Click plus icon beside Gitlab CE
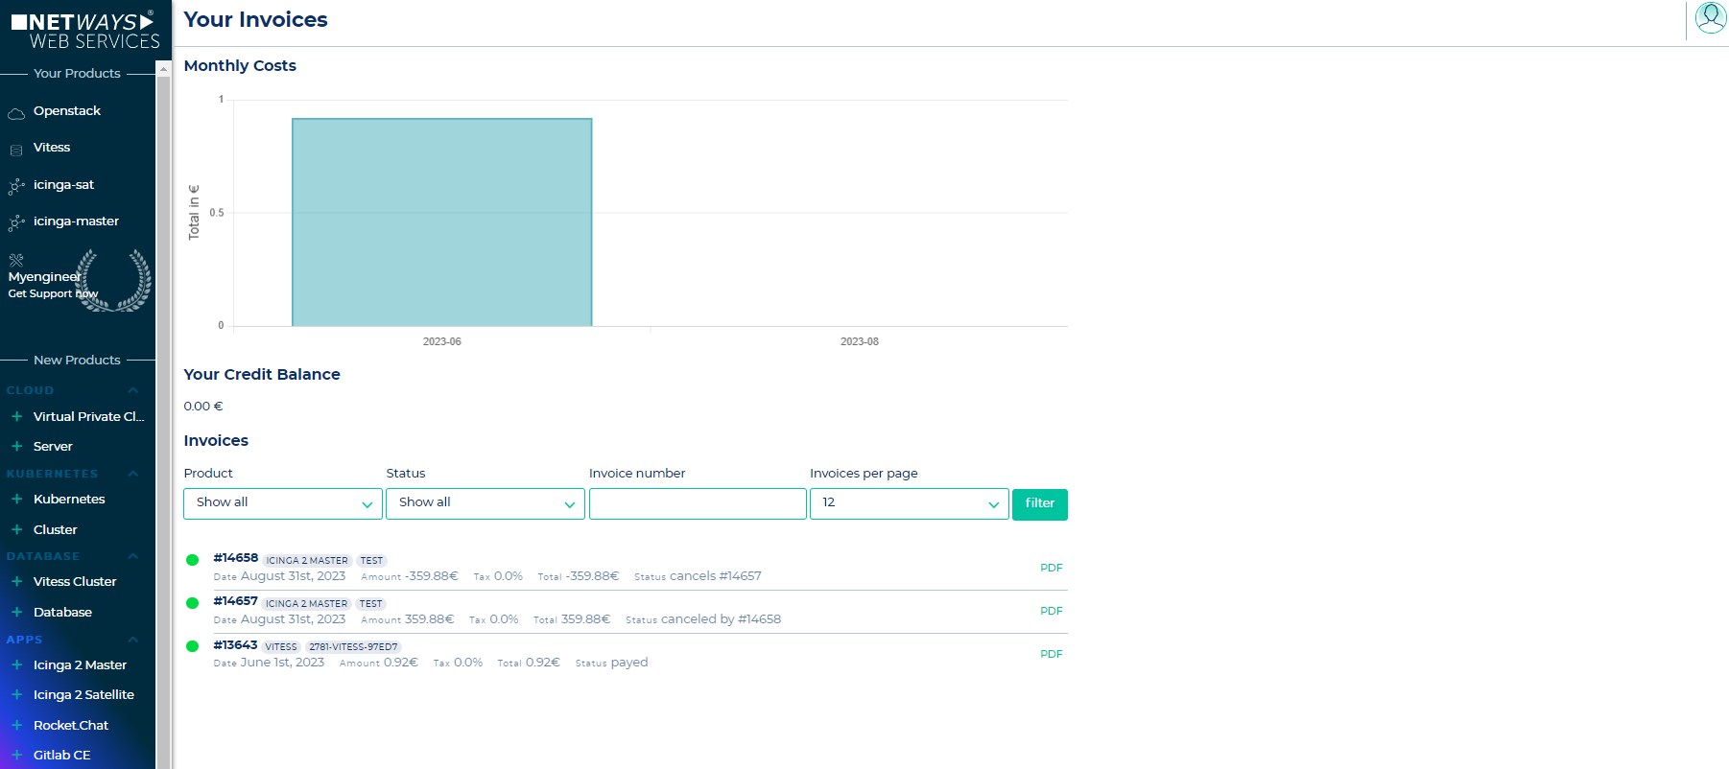Screen dimensions: 1729x769 tap(16, 755)
